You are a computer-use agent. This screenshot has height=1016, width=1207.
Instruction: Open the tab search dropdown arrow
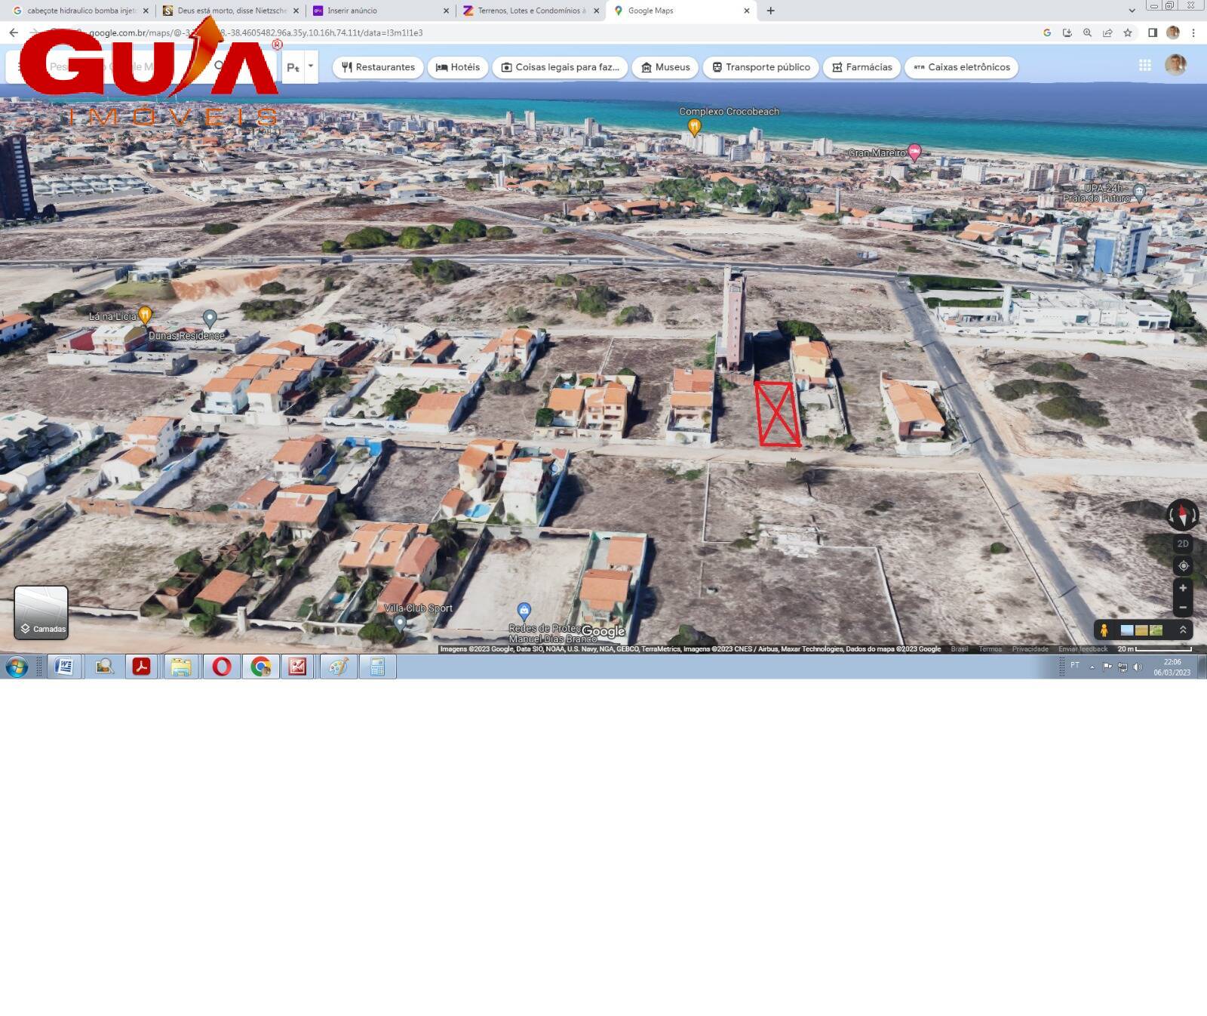[1132, 11]
